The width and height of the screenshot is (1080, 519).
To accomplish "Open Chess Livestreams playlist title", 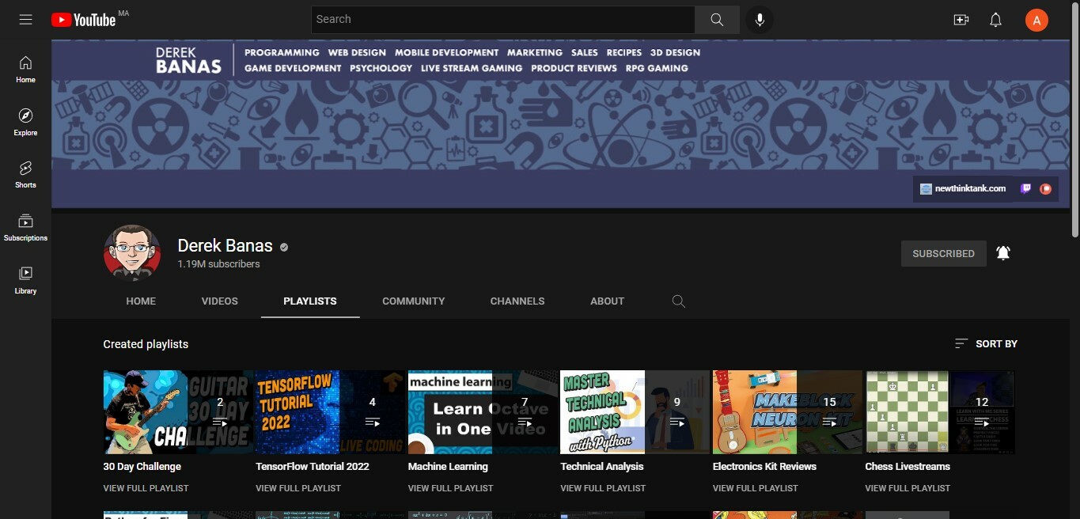I will coord(908,467).
